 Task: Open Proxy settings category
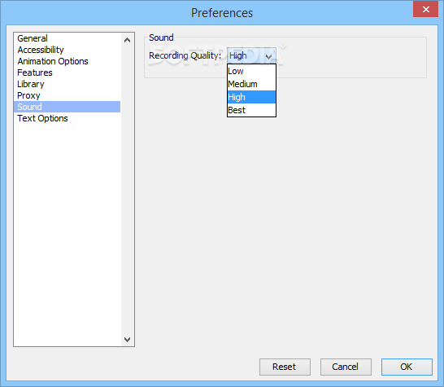67,95
